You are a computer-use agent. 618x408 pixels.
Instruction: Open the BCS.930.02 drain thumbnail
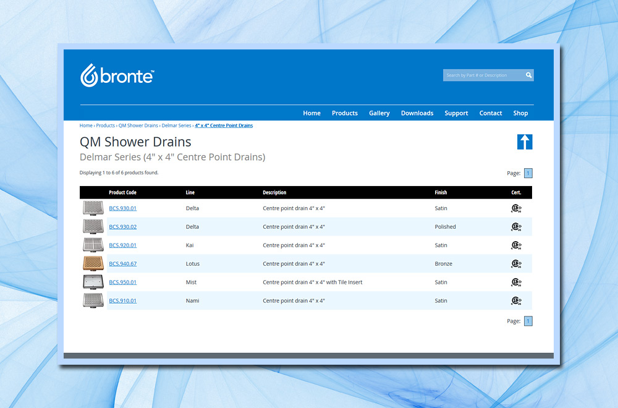[x=93, y=227]
